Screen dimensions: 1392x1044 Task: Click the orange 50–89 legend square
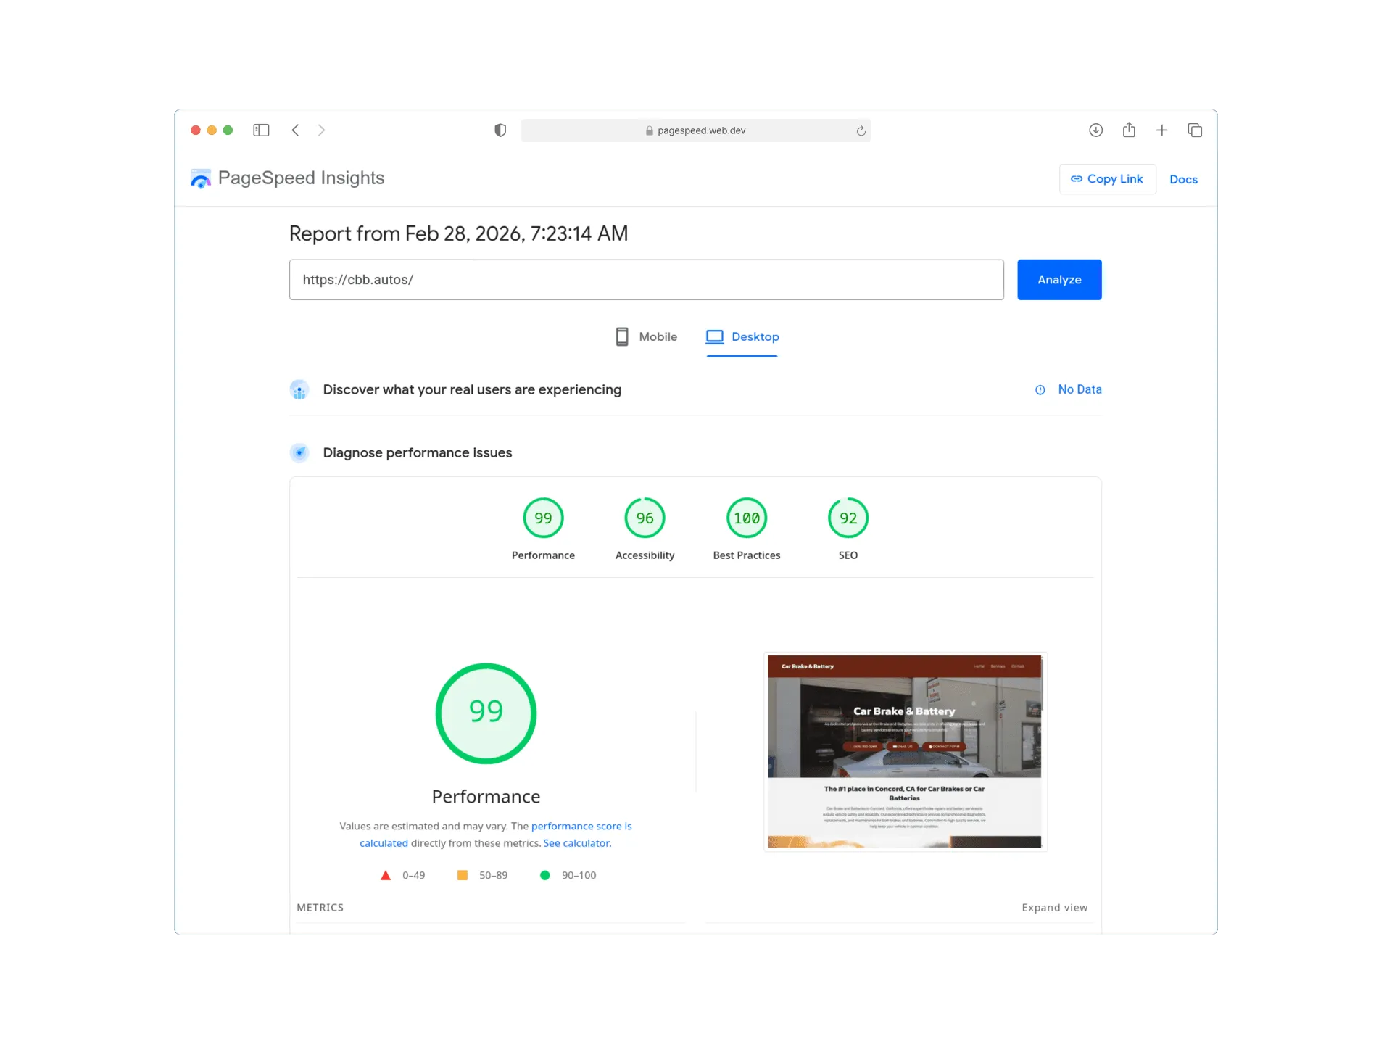462,875
